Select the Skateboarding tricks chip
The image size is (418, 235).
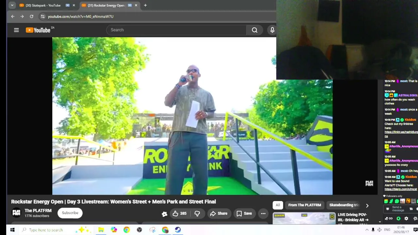coord(344,205)
